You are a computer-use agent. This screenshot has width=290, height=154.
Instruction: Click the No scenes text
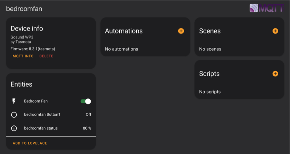click(210, 49)
